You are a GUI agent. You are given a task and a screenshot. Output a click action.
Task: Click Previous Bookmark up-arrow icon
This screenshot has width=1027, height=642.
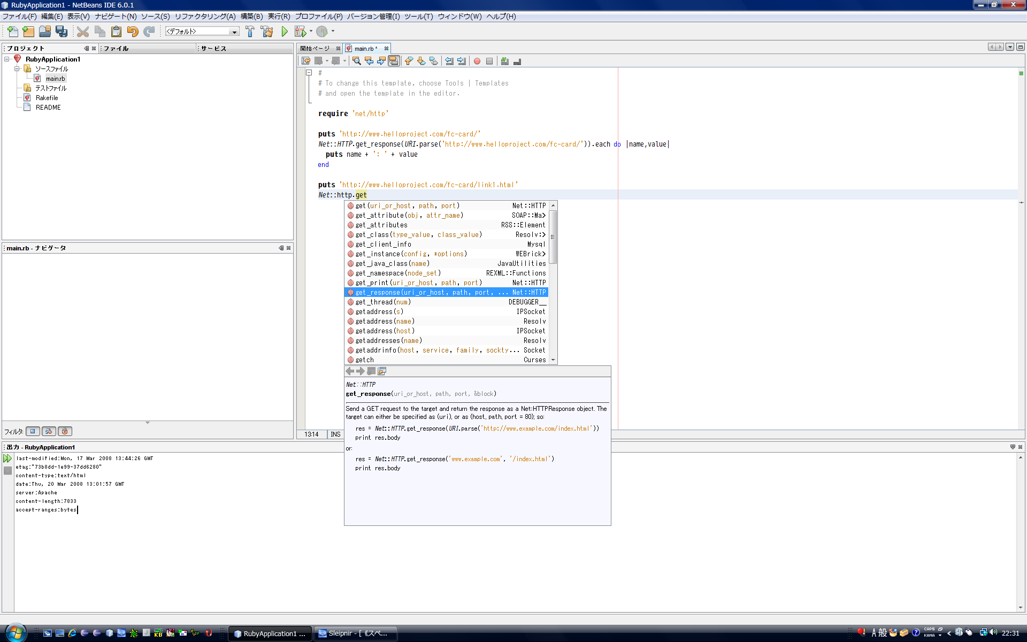pos(409,61)
